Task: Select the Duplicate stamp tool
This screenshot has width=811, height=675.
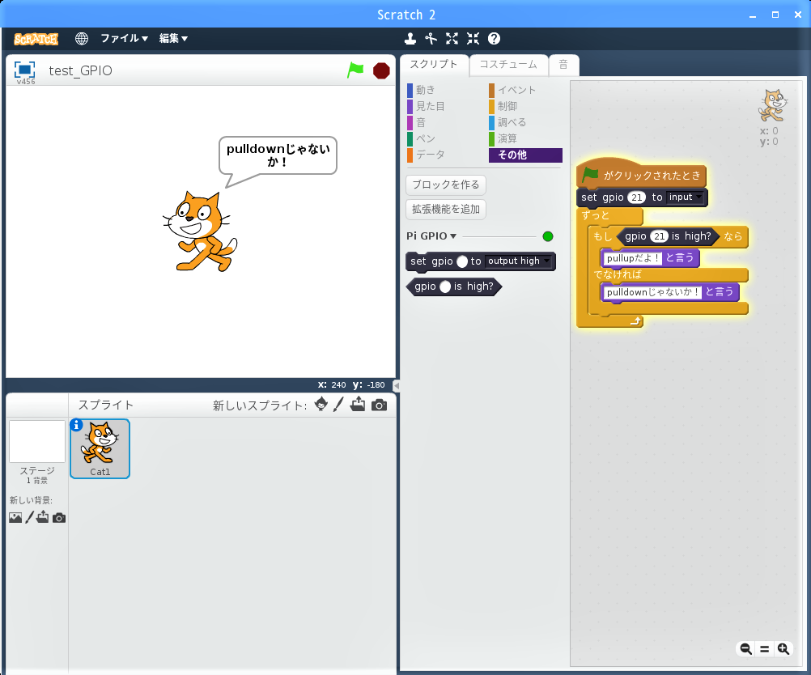Action: pyautogui.click(x=410, y=38)
